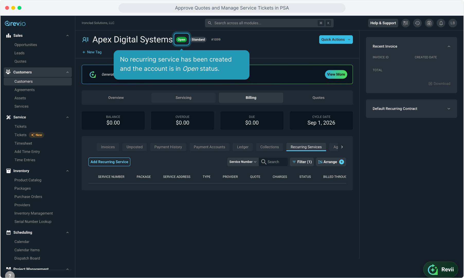Click the Sales chart icon in sidebar
This screenshot has height=278, width=464.
tap(8, 36)
